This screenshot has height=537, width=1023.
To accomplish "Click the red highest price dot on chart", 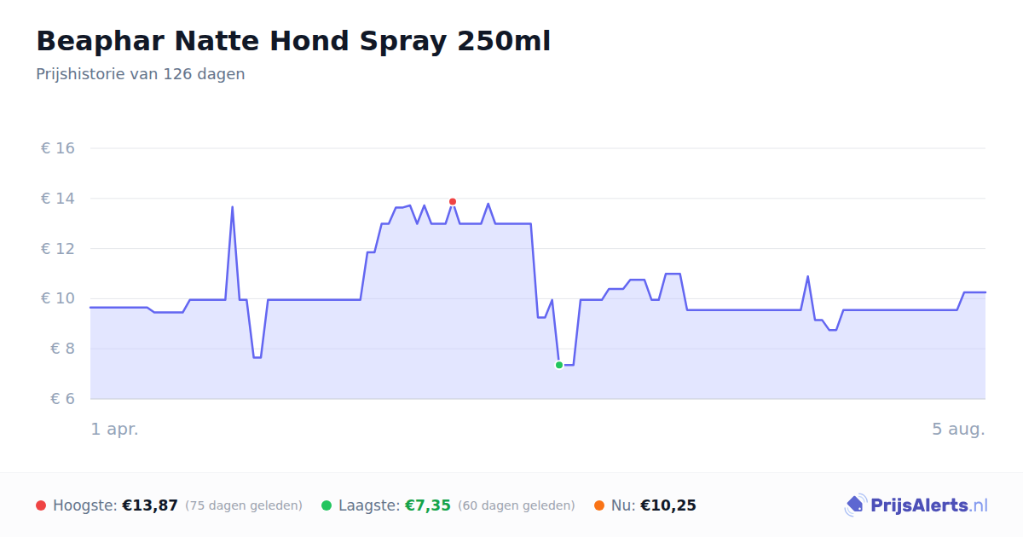I will pos(453,202).
